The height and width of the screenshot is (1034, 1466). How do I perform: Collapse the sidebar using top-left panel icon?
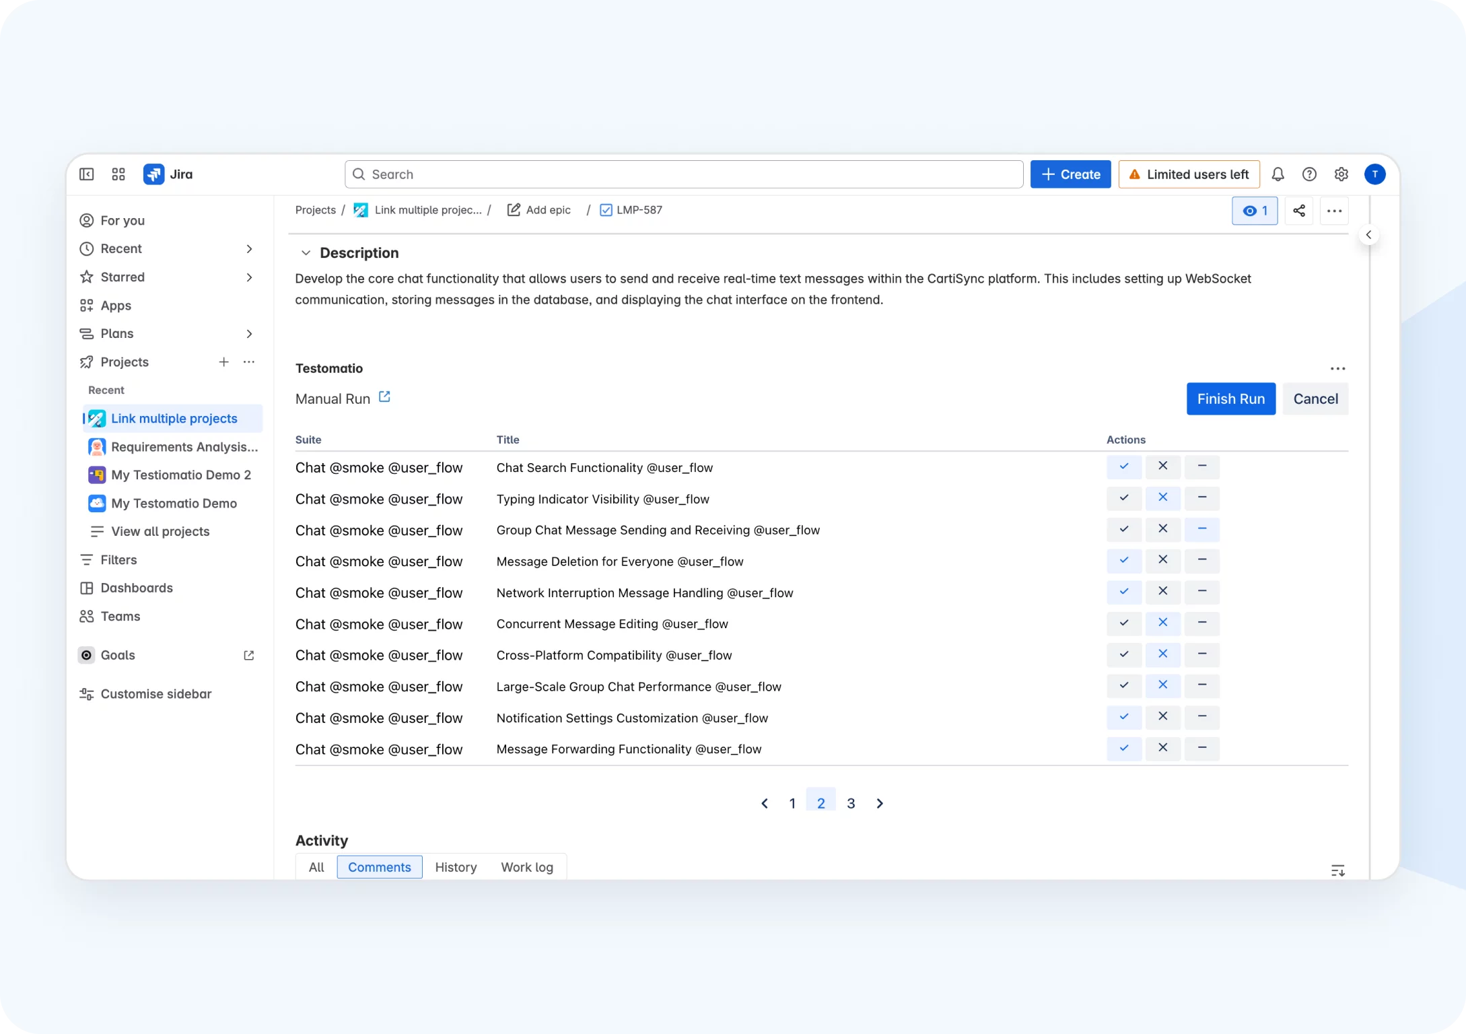[87, 174]
